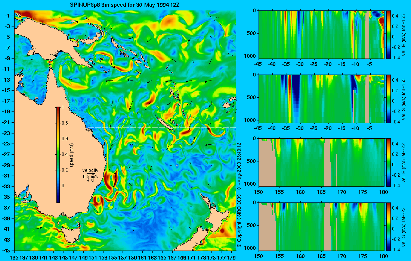Click the colorbar of the "vel. S (m/s) lon=155" panel
Image resolution: width=411 pixels, height=261 pixels.
pyautogui.click(x=389, y=98)
